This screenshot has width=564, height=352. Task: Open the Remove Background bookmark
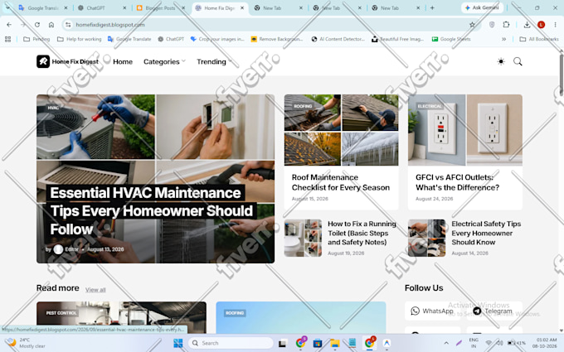coord(276,39)
